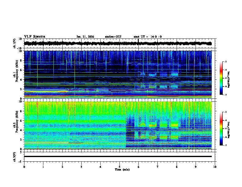Click time axis tick label "2"
Screen dimensions: 242x187
(62, 167)
